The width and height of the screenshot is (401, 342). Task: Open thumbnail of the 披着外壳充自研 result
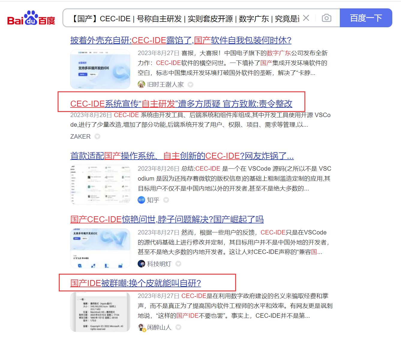coord(100,69)
